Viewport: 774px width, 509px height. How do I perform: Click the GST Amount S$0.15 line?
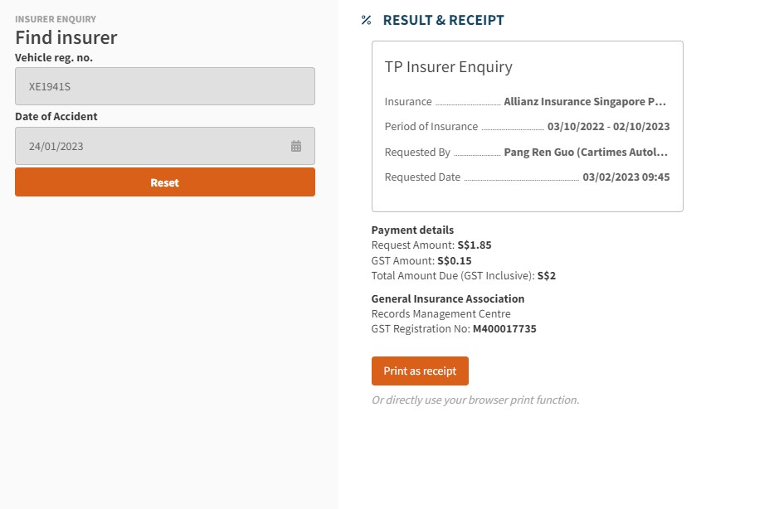tap(421, 260)
